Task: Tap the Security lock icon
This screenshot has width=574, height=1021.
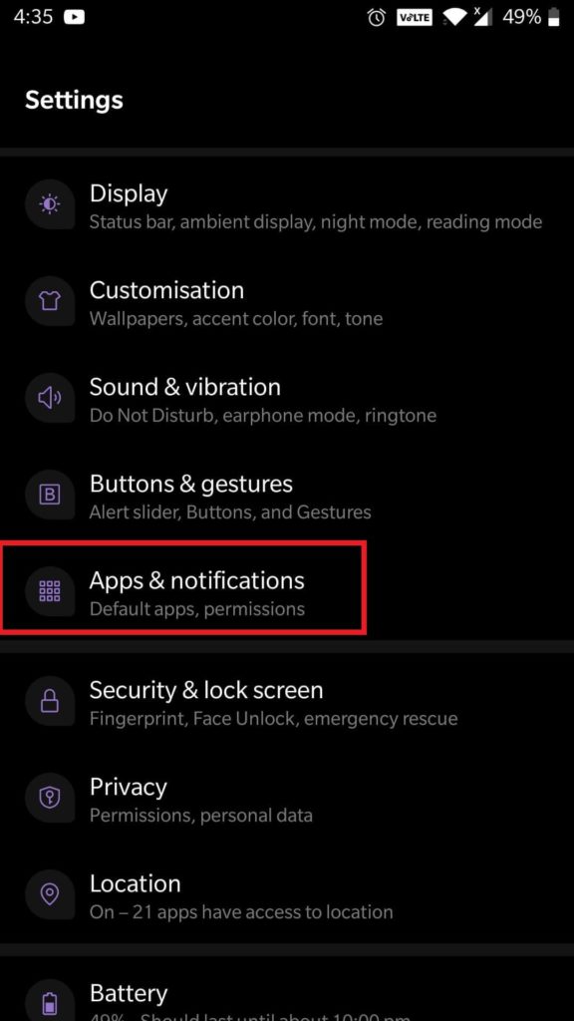Action: point(50,701)
